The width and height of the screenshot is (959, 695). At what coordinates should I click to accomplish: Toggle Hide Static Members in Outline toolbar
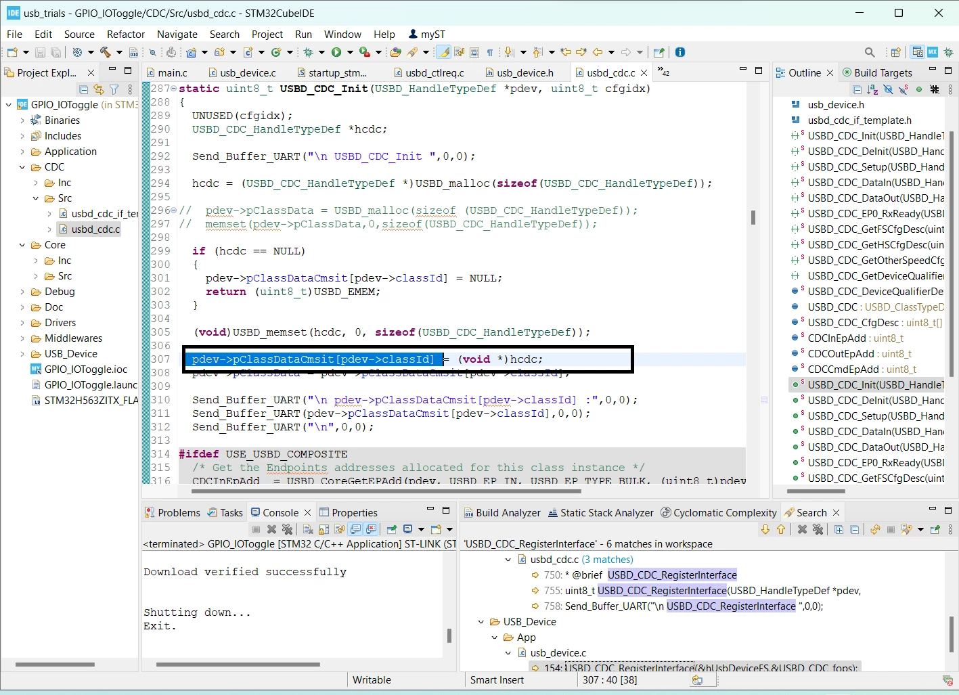click(x=903, y=89)
